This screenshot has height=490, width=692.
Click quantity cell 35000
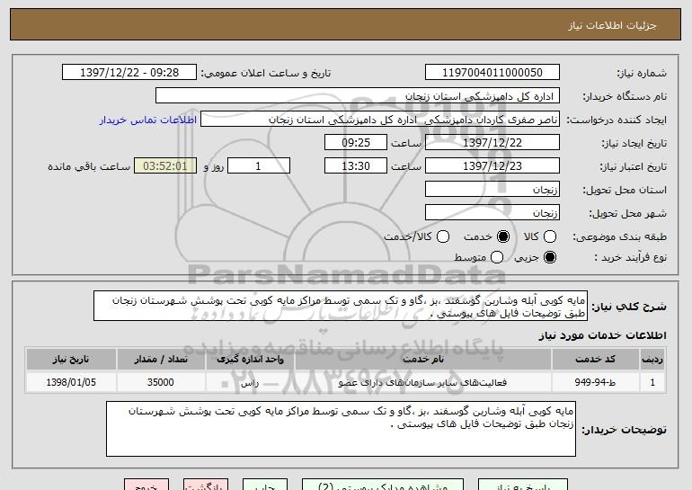coord(161,382)
